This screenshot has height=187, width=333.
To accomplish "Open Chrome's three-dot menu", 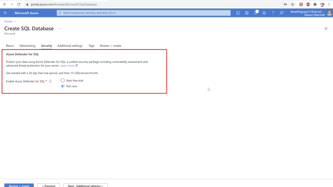I will [x=329, y=4].
